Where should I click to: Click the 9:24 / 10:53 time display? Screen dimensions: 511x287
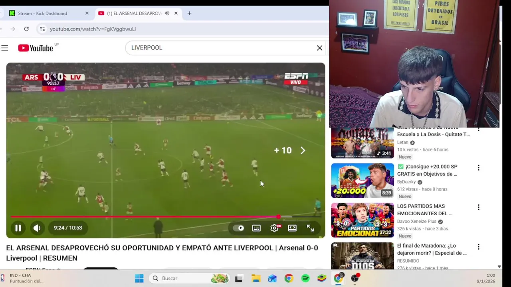pyautogui.click(x=68, y=228)
